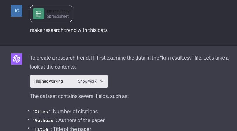Image resolution: width=237 pixels, height=131 pixels.
Task: Select the Authors code label
Action: coord(44,120)
